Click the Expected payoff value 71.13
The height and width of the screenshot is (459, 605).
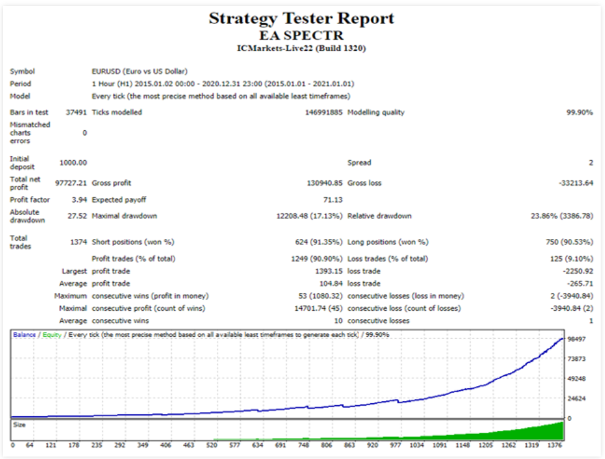tap(332, 200)
